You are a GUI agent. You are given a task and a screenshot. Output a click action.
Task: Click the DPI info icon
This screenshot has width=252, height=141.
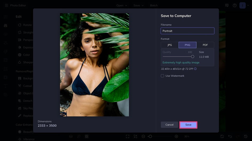tap(195, 69)
